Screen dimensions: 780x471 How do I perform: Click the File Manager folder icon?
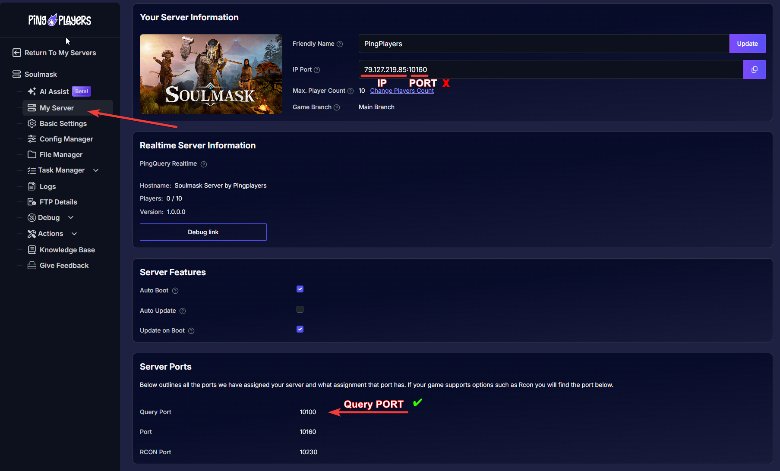32,154
